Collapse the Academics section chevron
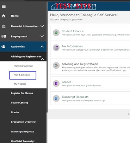Viewport: 130px width, 143px height. coord(42,47)
